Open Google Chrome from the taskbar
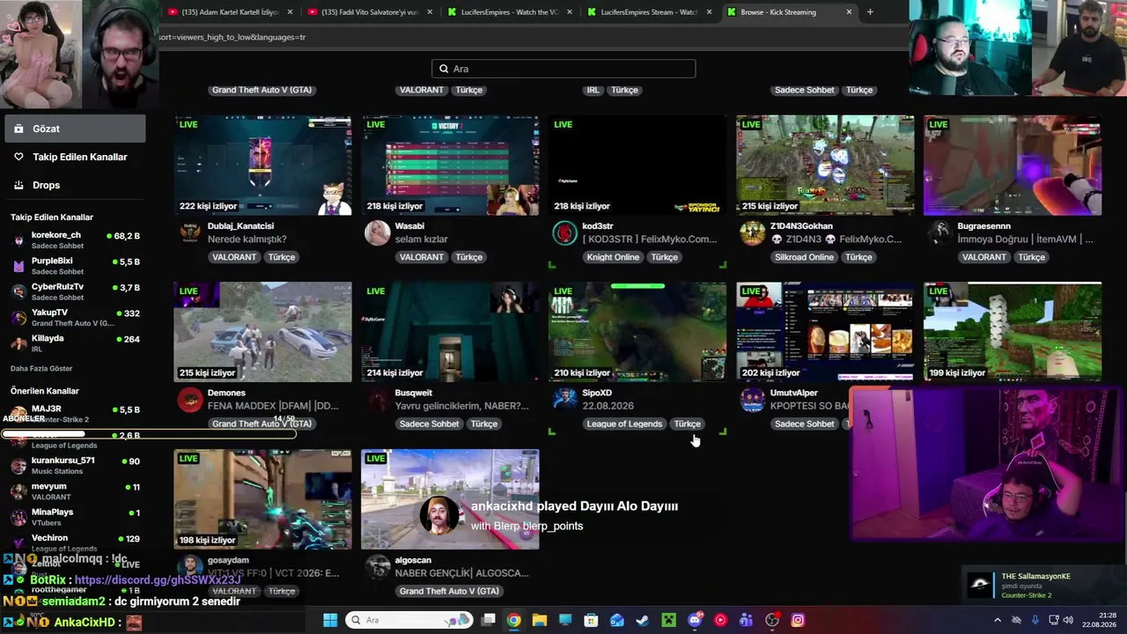Screen dimensions: 1127x634 click(514, 620)
